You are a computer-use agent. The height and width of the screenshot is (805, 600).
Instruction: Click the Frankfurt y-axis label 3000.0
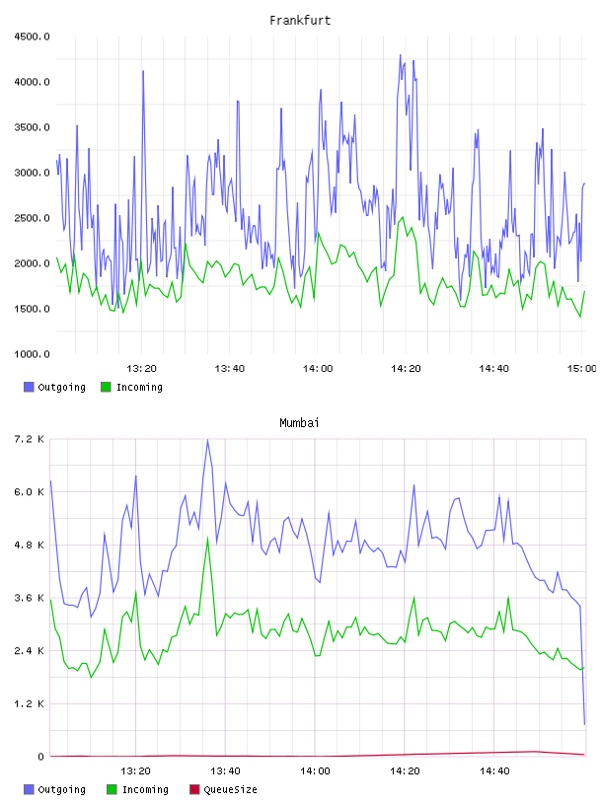tap(32, 173)
